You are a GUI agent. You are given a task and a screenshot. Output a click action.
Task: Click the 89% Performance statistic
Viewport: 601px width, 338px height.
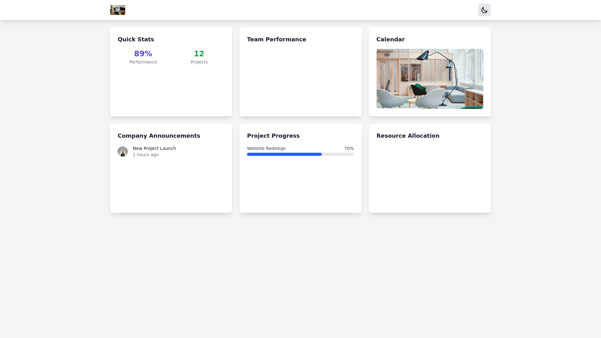click(x=143, y=54)
